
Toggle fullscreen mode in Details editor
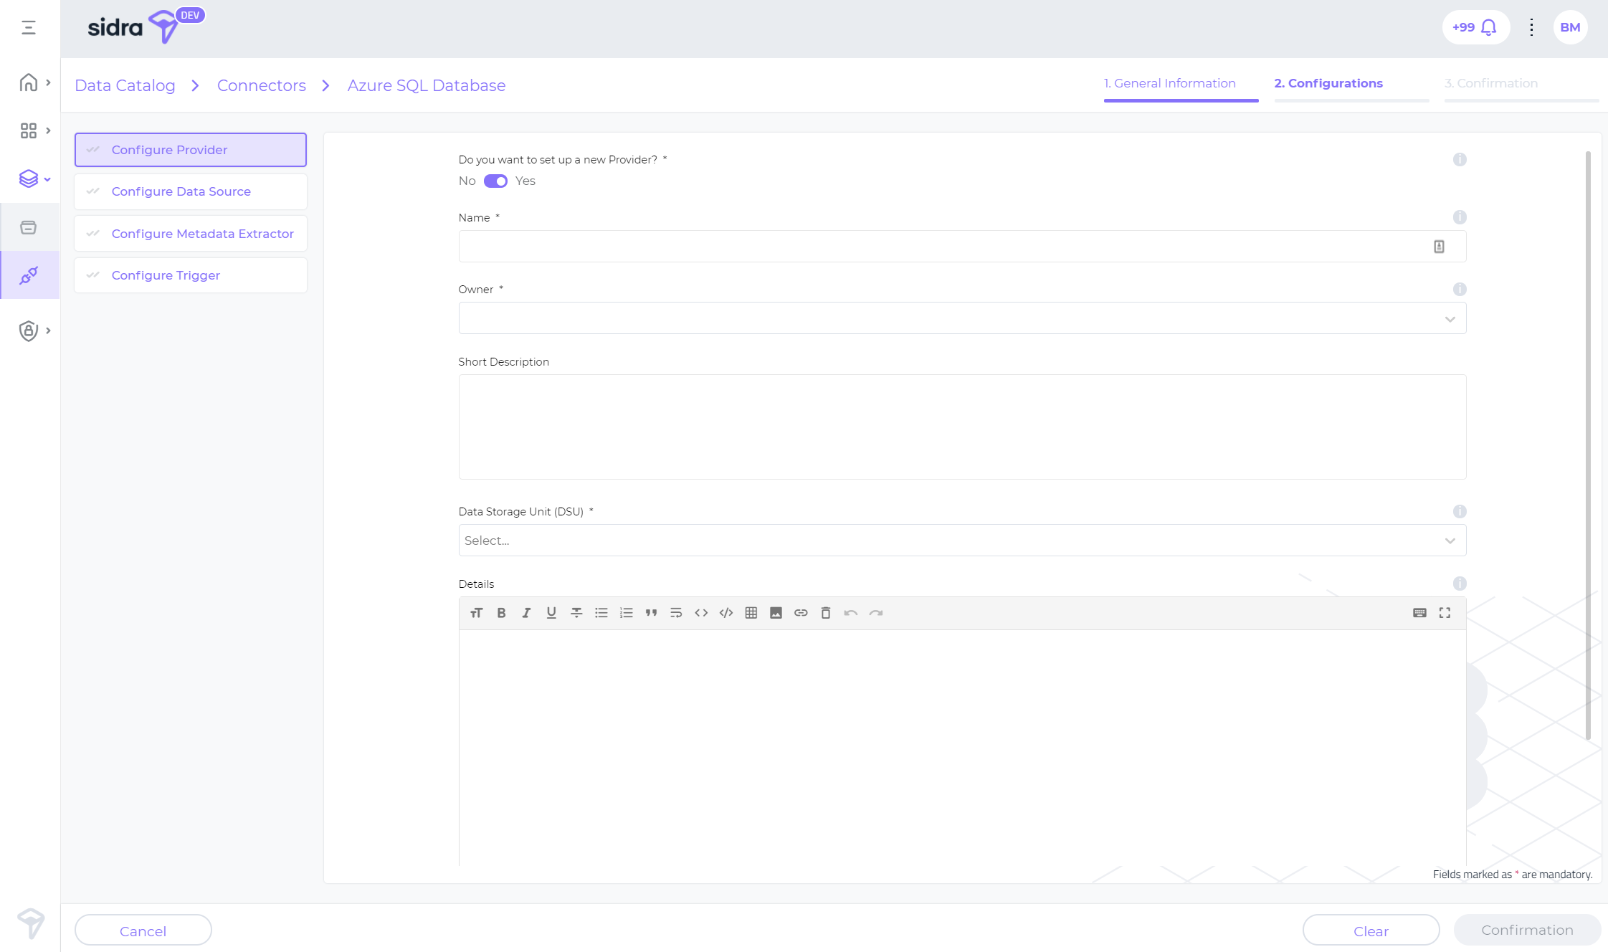point(1445,613)
